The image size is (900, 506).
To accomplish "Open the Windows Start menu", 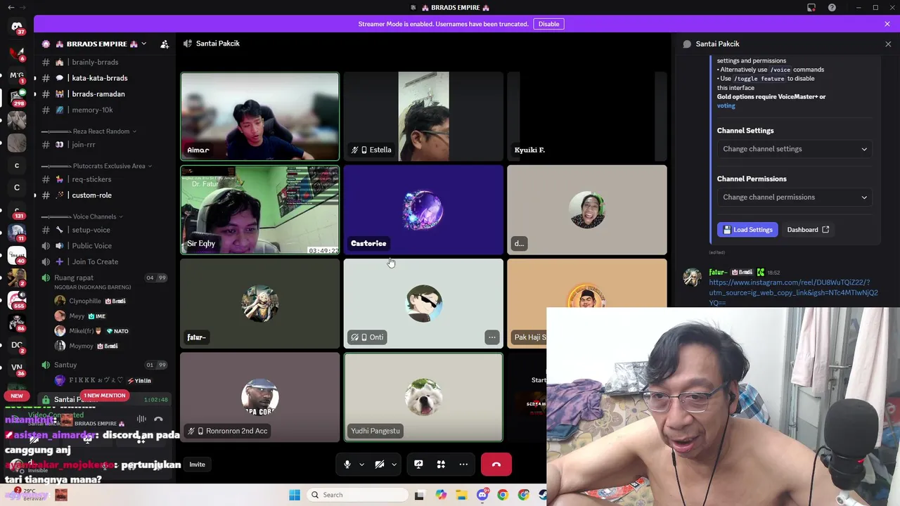I will (x=294, y=495).
